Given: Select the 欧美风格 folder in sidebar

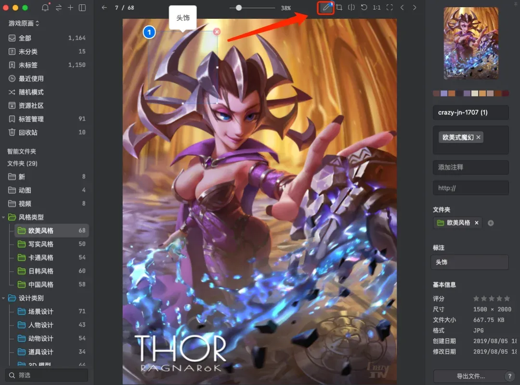Looking at the screenshot, I should coord(52,230).
